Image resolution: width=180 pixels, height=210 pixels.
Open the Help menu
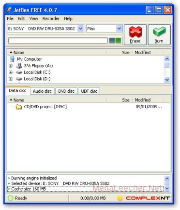click(68, 19)
